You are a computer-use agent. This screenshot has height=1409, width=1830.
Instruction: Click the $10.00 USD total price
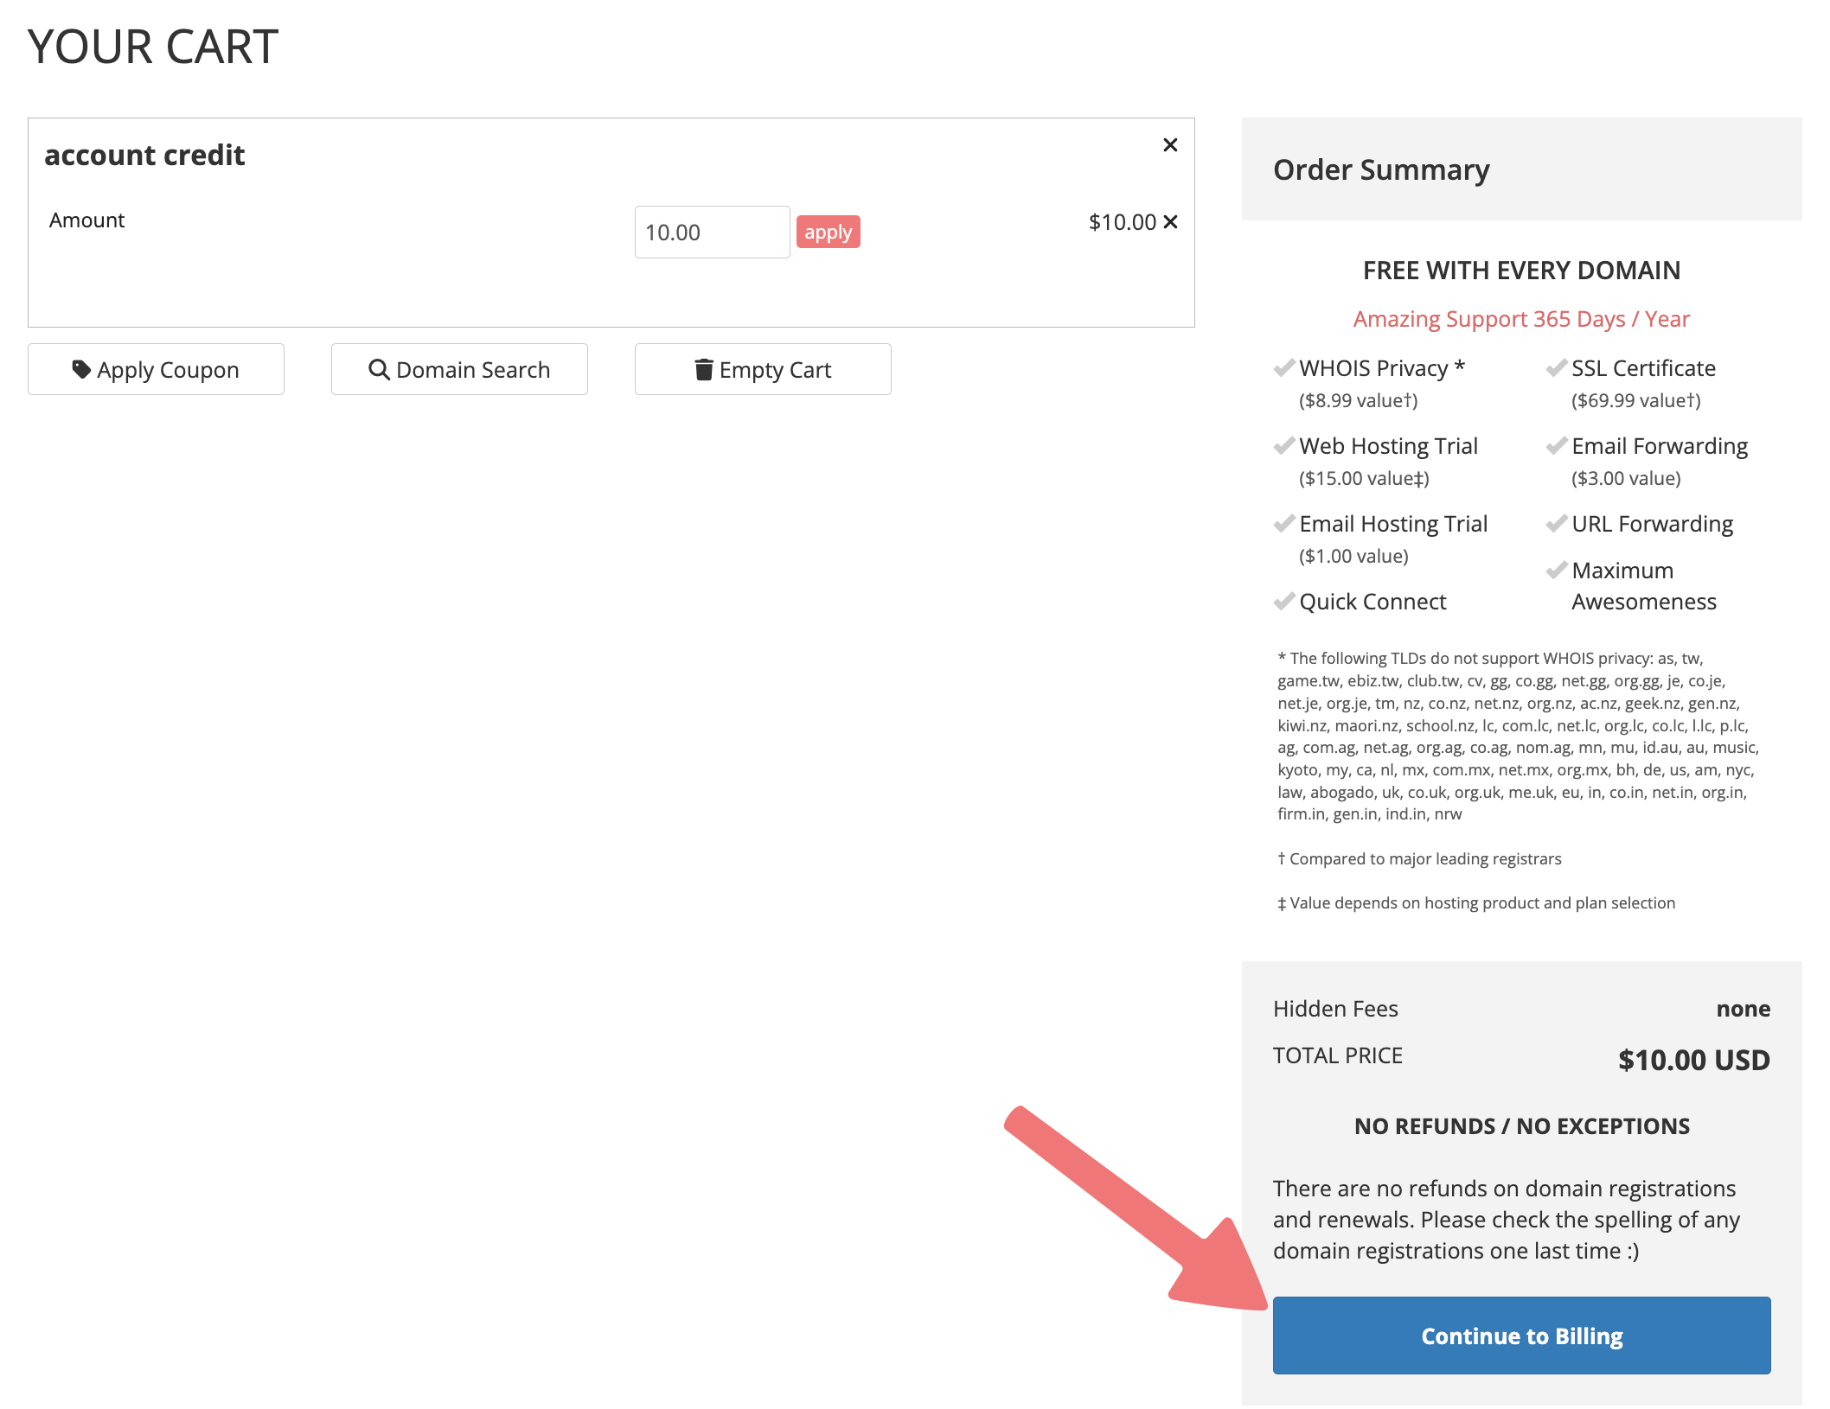1693,1060
